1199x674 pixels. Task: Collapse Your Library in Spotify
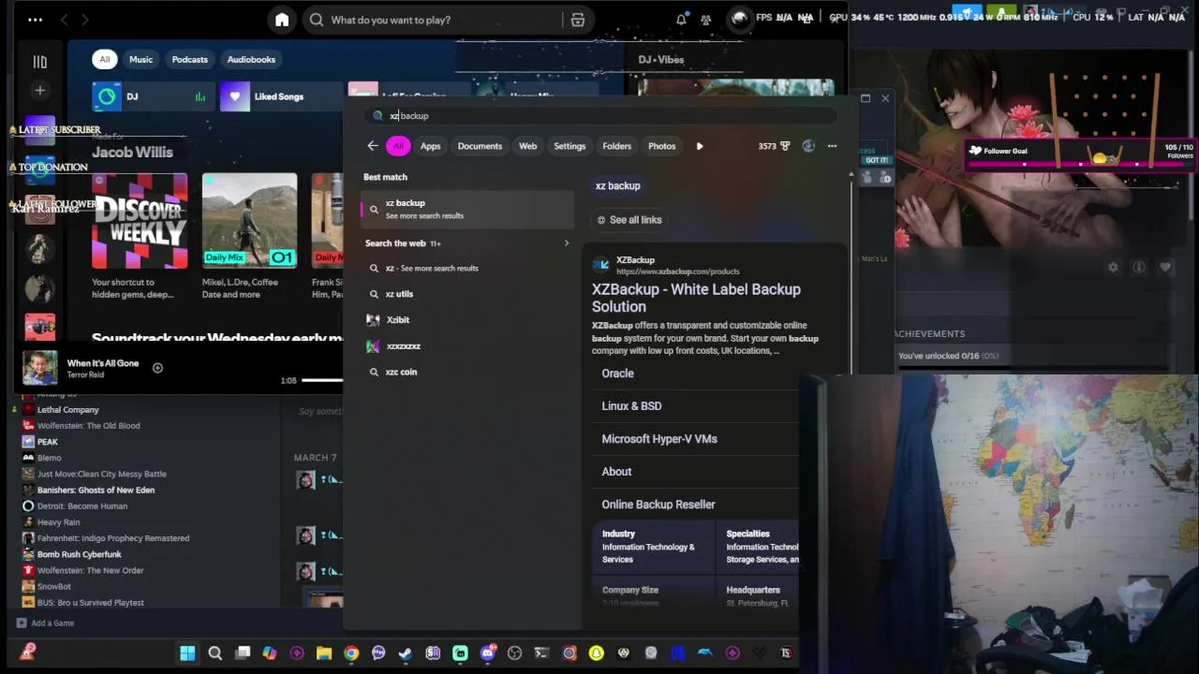[39, 62]
